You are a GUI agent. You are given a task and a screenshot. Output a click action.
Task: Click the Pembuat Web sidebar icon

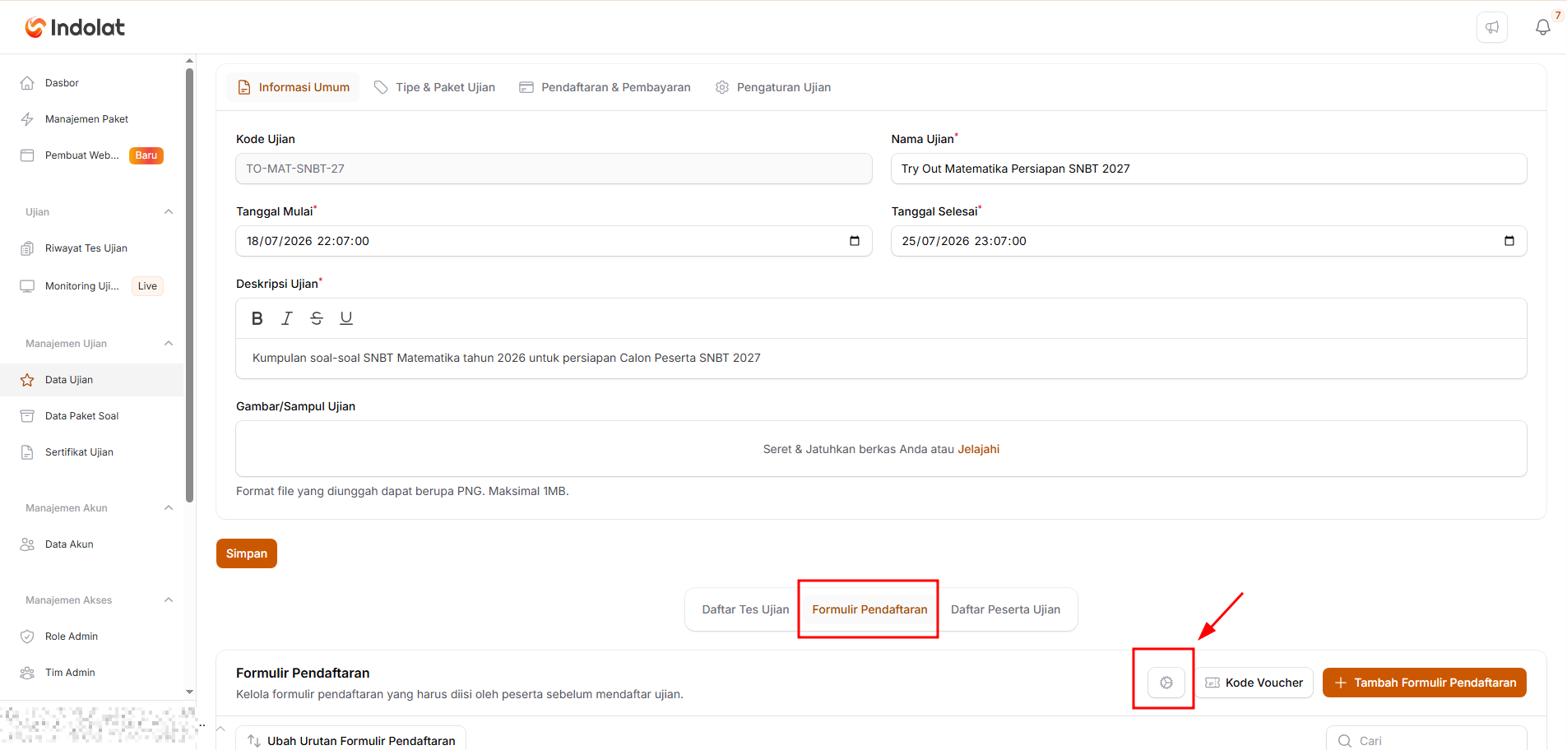pyautogui.click(x=27, y=155)
